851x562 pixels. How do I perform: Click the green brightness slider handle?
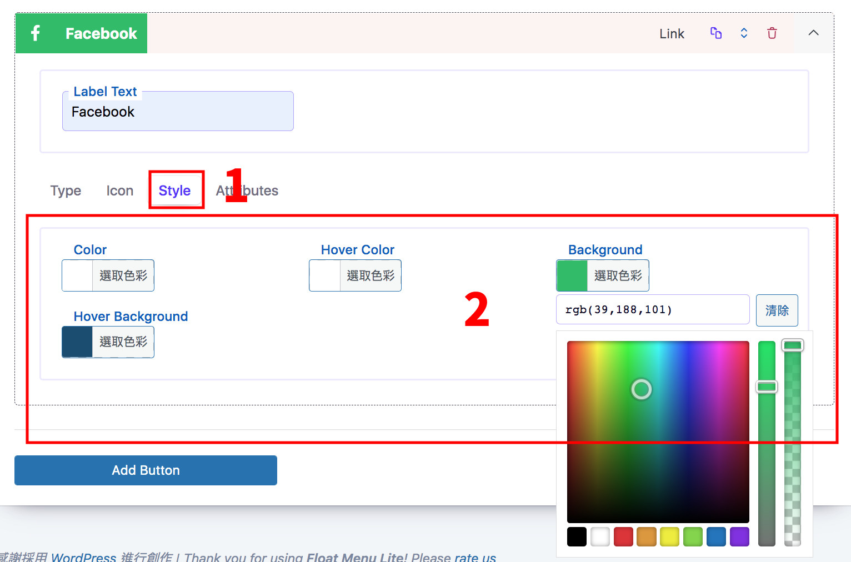click(x=767, y=387)
